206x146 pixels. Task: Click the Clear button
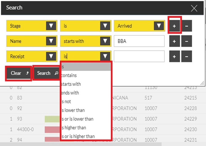coord(19,73)
